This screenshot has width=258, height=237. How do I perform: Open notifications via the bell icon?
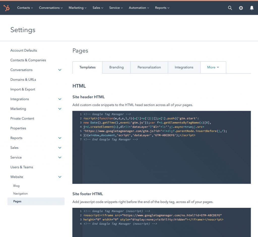coord(252,8)
